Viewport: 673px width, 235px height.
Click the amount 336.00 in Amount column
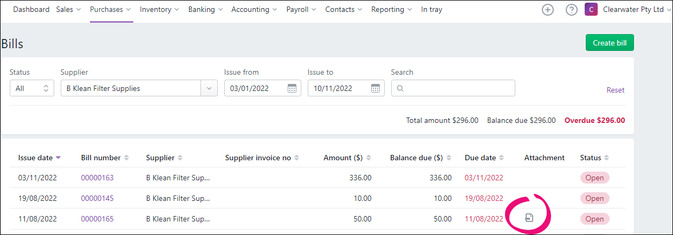(360, 178)
